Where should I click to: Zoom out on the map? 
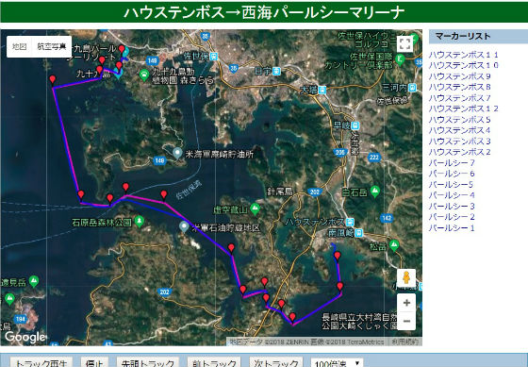click(x=406, y=321)
